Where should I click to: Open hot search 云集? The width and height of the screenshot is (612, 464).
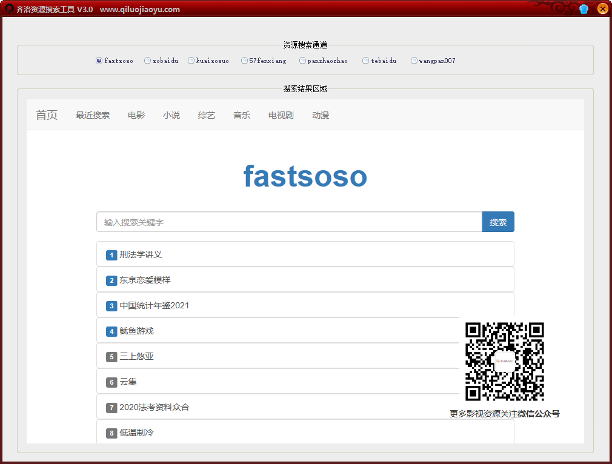tap(128, 381)
